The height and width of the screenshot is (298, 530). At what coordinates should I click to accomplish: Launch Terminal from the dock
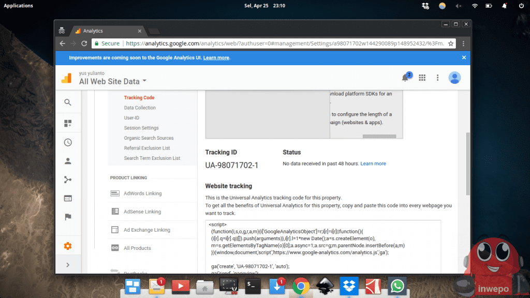tap(253, 287)
